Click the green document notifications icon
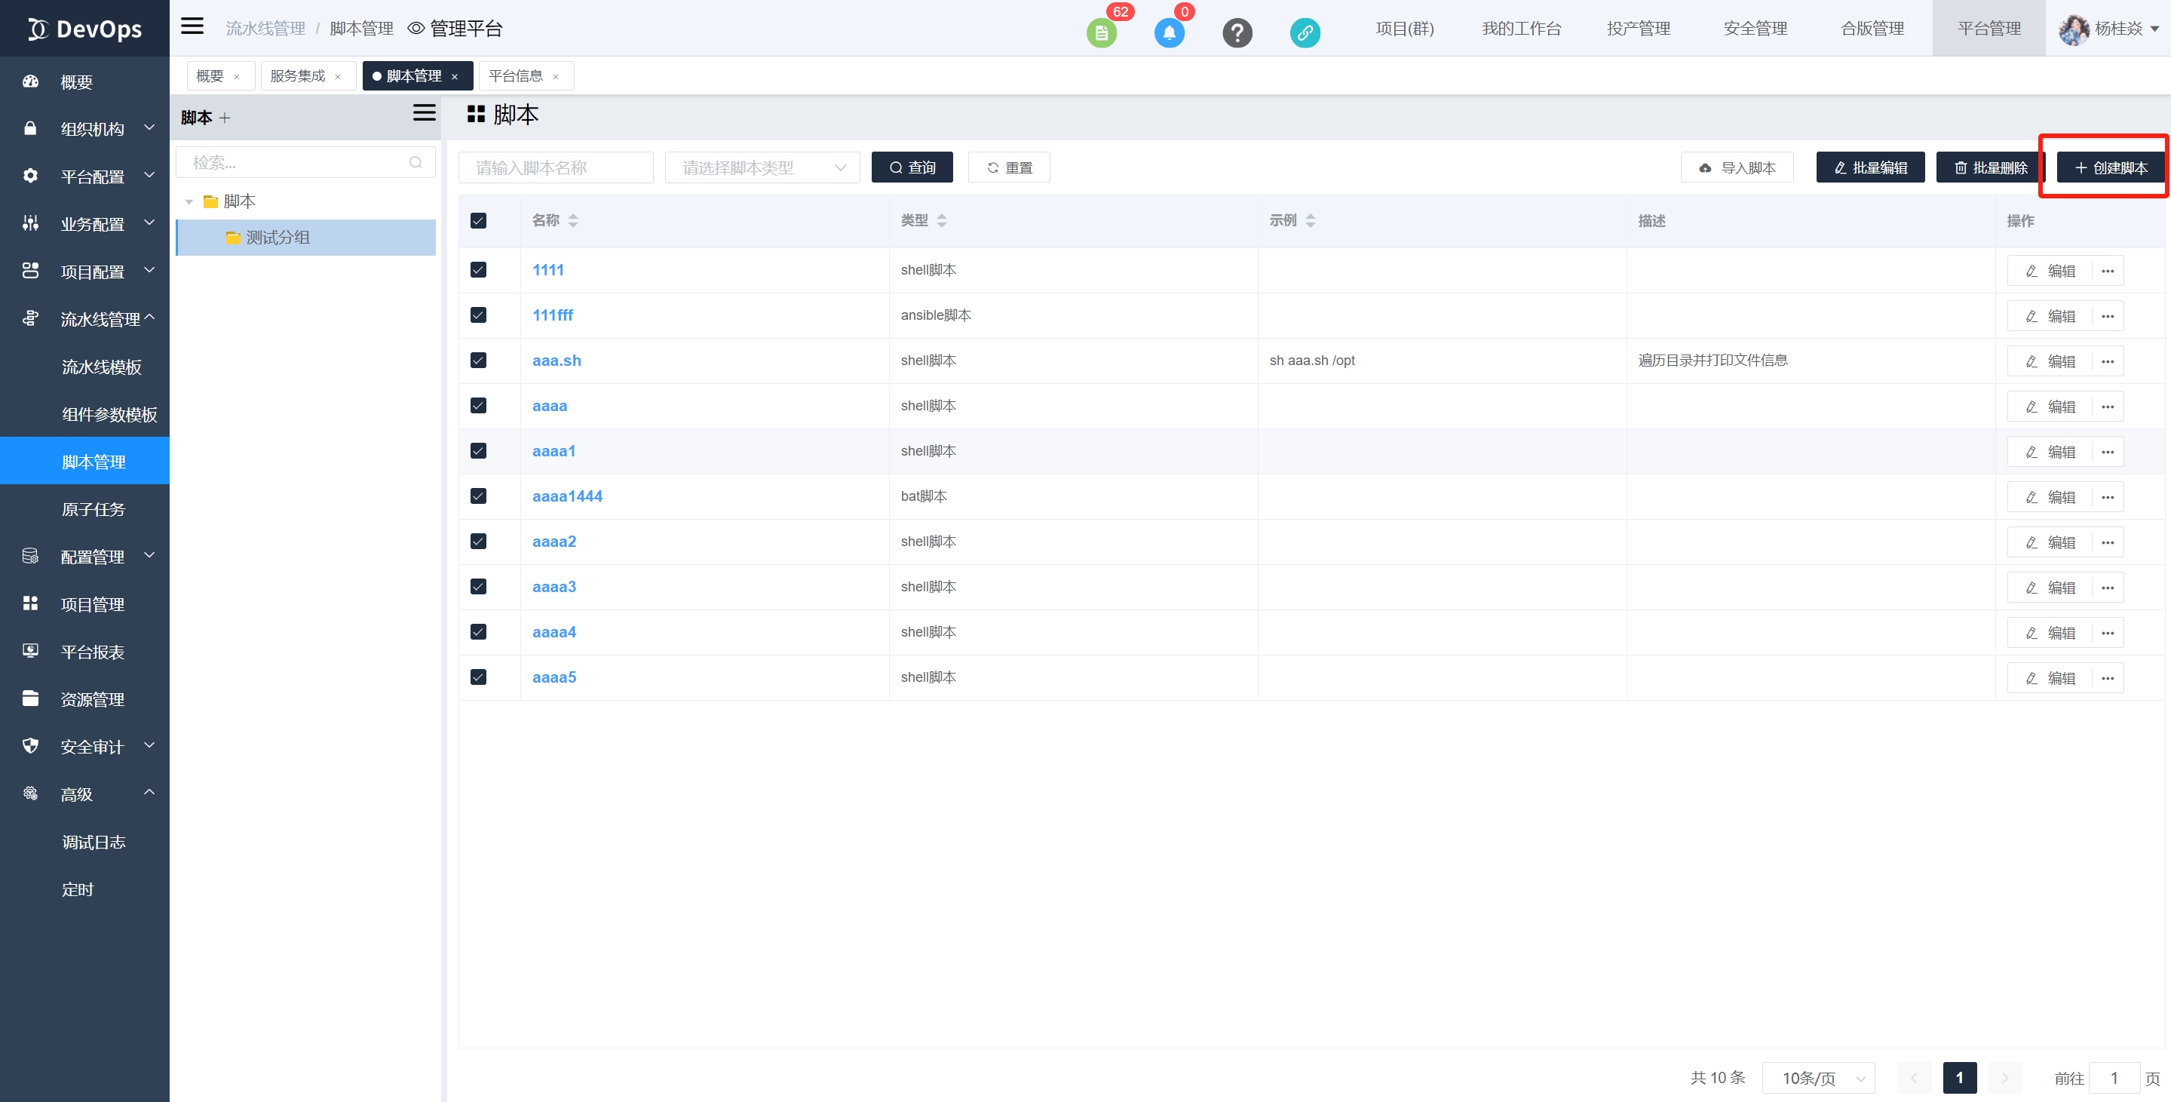The width and height of the screenshot is (2171, 1102). click(x=1101, y=33)
